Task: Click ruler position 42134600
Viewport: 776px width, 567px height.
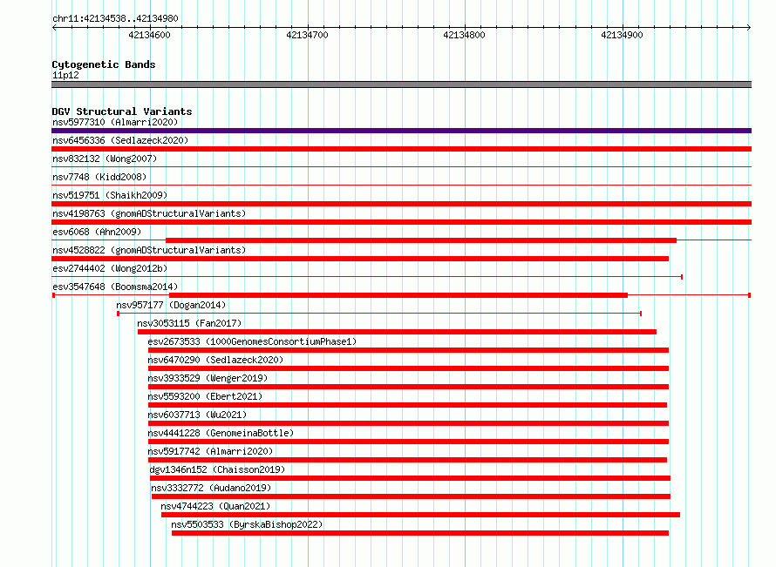Action: click(149, 35)
